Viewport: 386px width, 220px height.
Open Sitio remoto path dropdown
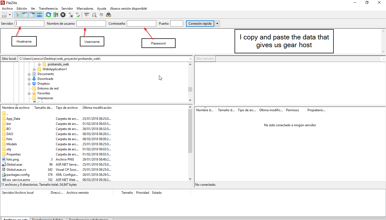pos(383,59)
